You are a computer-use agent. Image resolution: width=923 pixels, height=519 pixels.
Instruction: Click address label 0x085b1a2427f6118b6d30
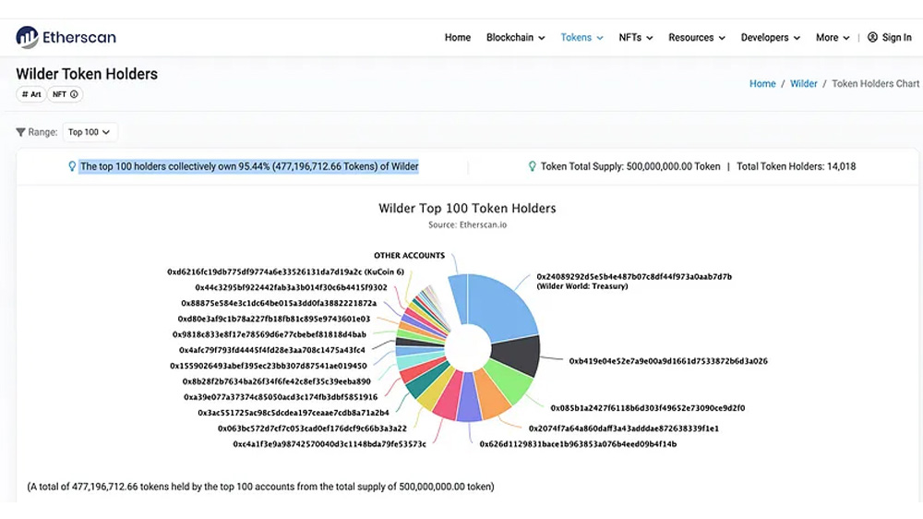648,407
